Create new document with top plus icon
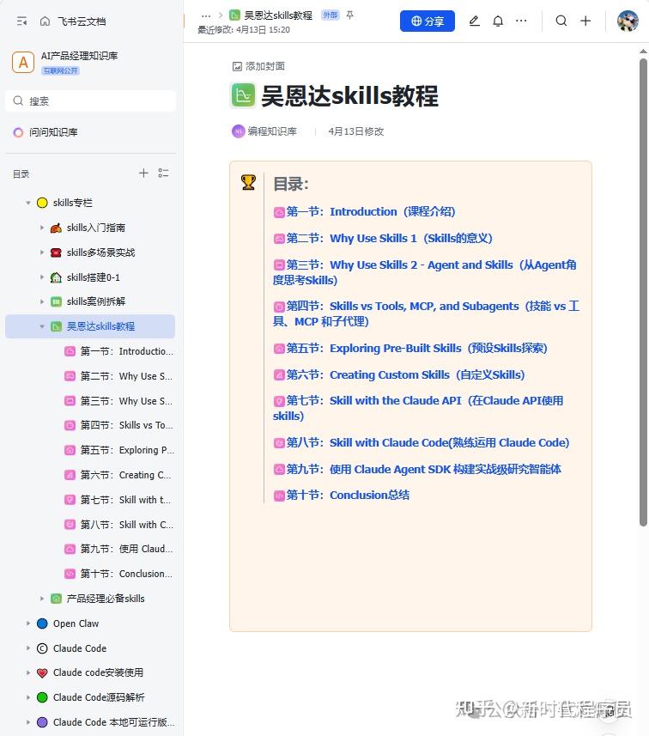 coord(585,21)
